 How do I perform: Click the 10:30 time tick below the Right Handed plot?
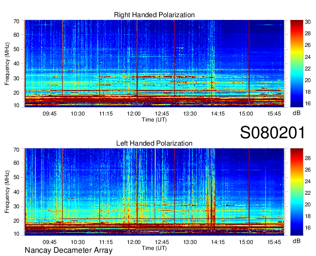78,114
